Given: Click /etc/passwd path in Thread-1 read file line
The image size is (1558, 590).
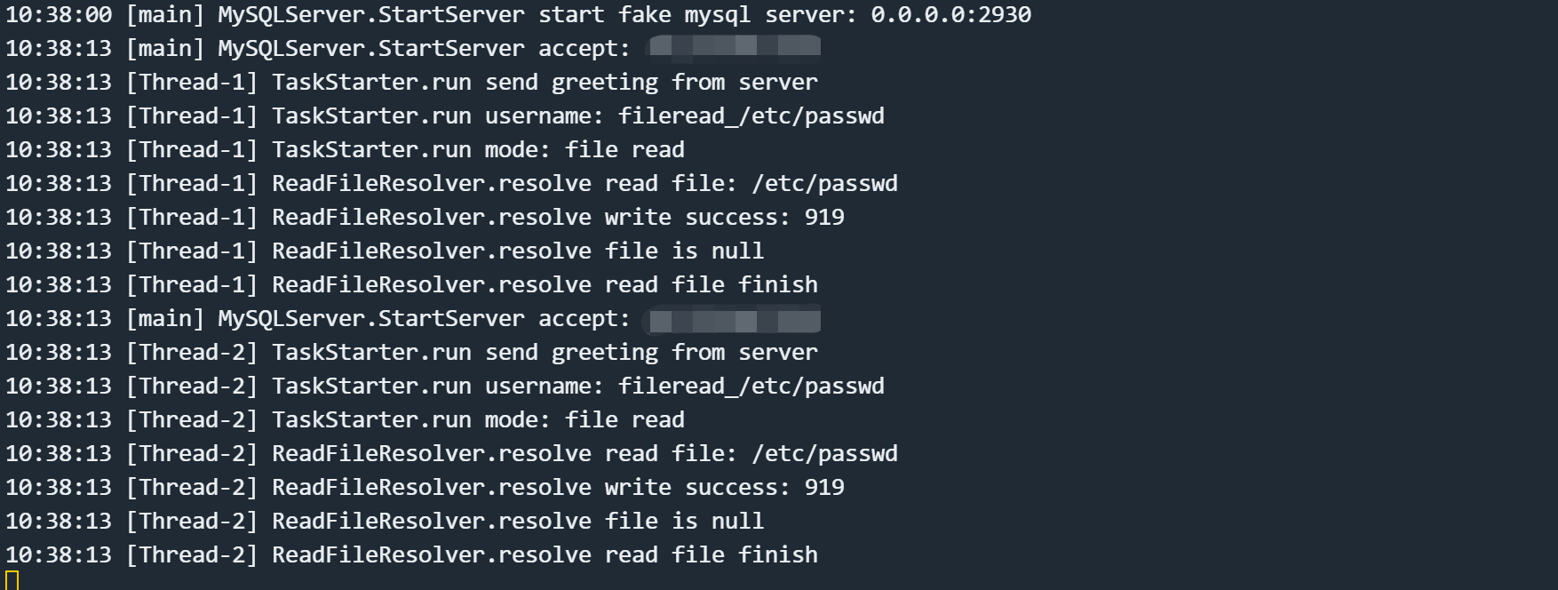Looking at the screenshot, I should (x=824, y=184).
